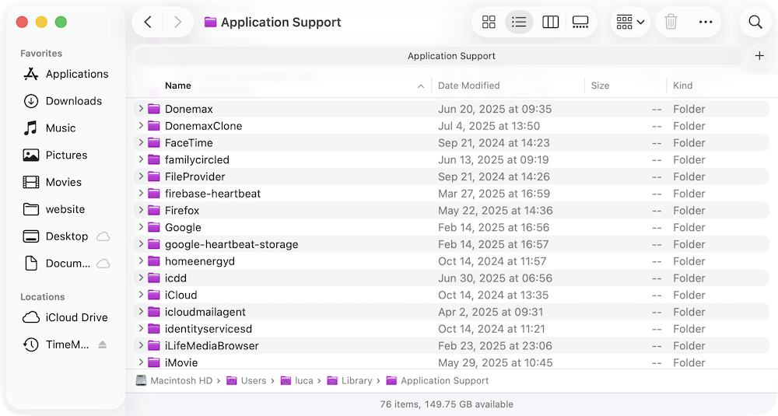Click Macintosh HD in the path bar
Screen dimensions: 778x416
tap(174, 380)
